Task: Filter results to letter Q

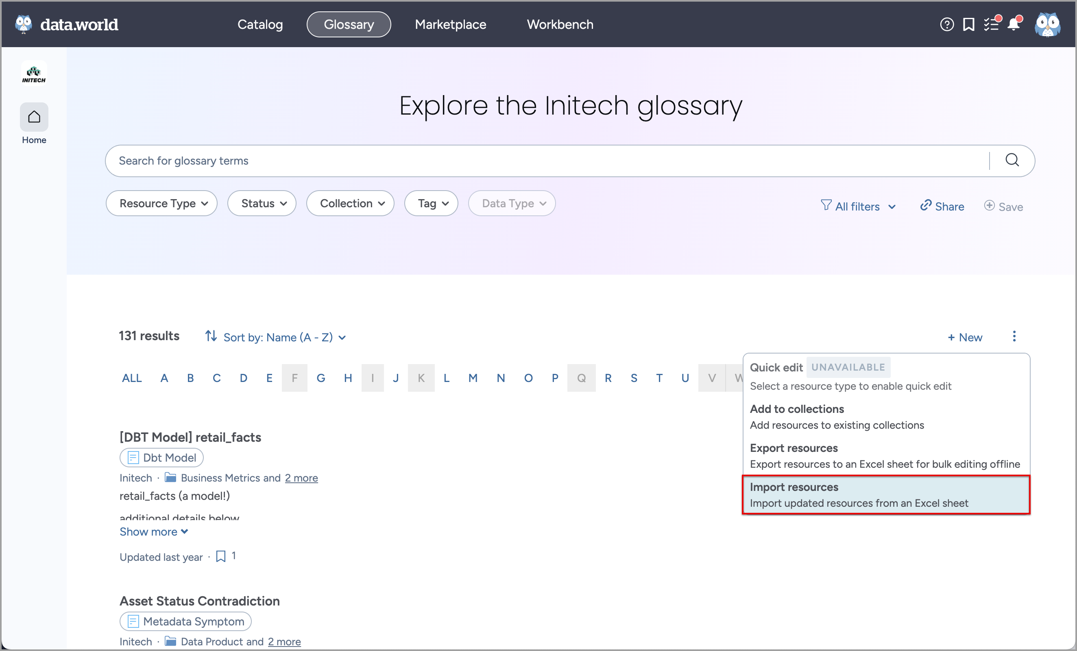Action: click(x=581, y=378)
